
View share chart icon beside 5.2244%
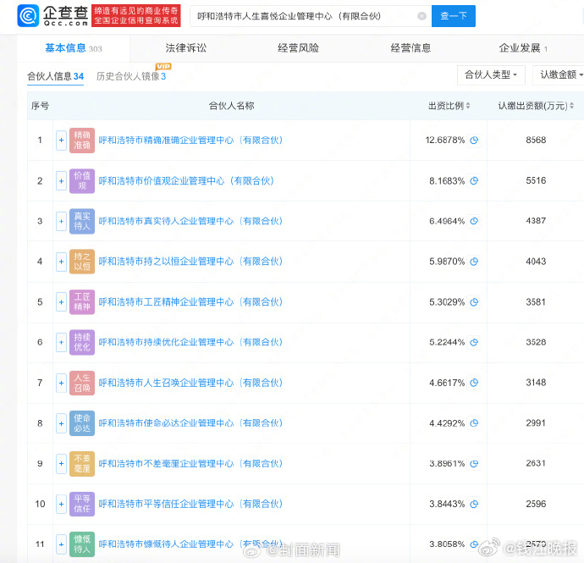tap(474, 342)
